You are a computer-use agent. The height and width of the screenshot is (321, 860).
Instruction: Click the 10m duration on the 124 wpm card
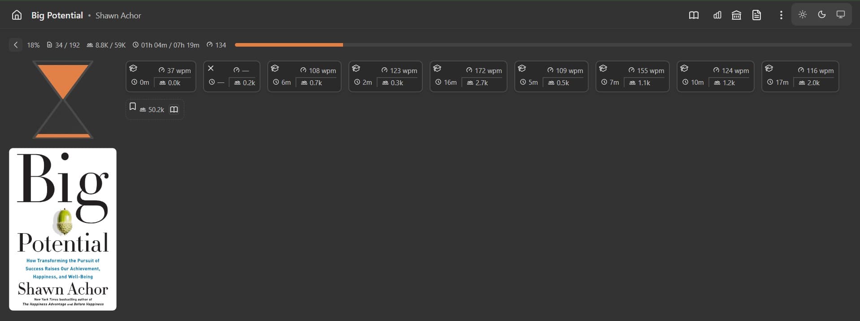pos(693,82)
